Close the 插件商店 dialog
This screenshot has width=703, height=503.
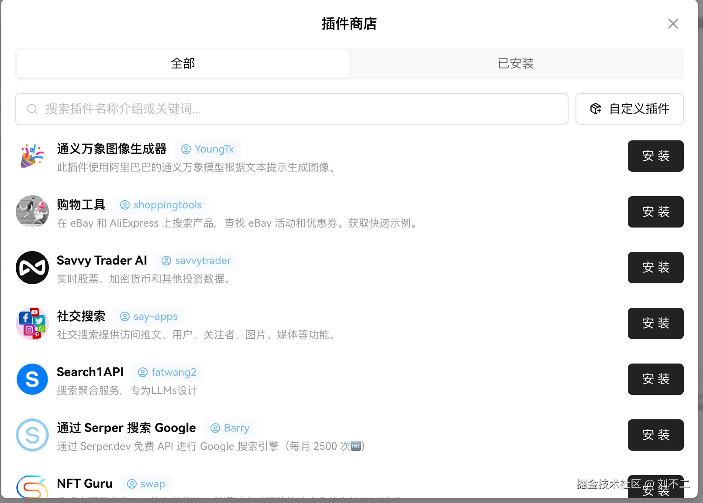[673, 24]
